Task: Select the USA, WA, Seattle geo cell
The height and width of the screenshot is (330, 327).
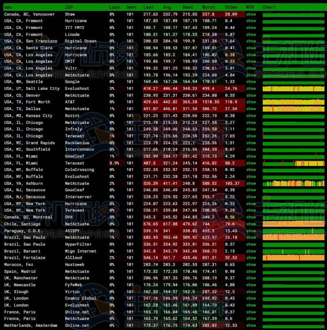Action: point(23,82)
